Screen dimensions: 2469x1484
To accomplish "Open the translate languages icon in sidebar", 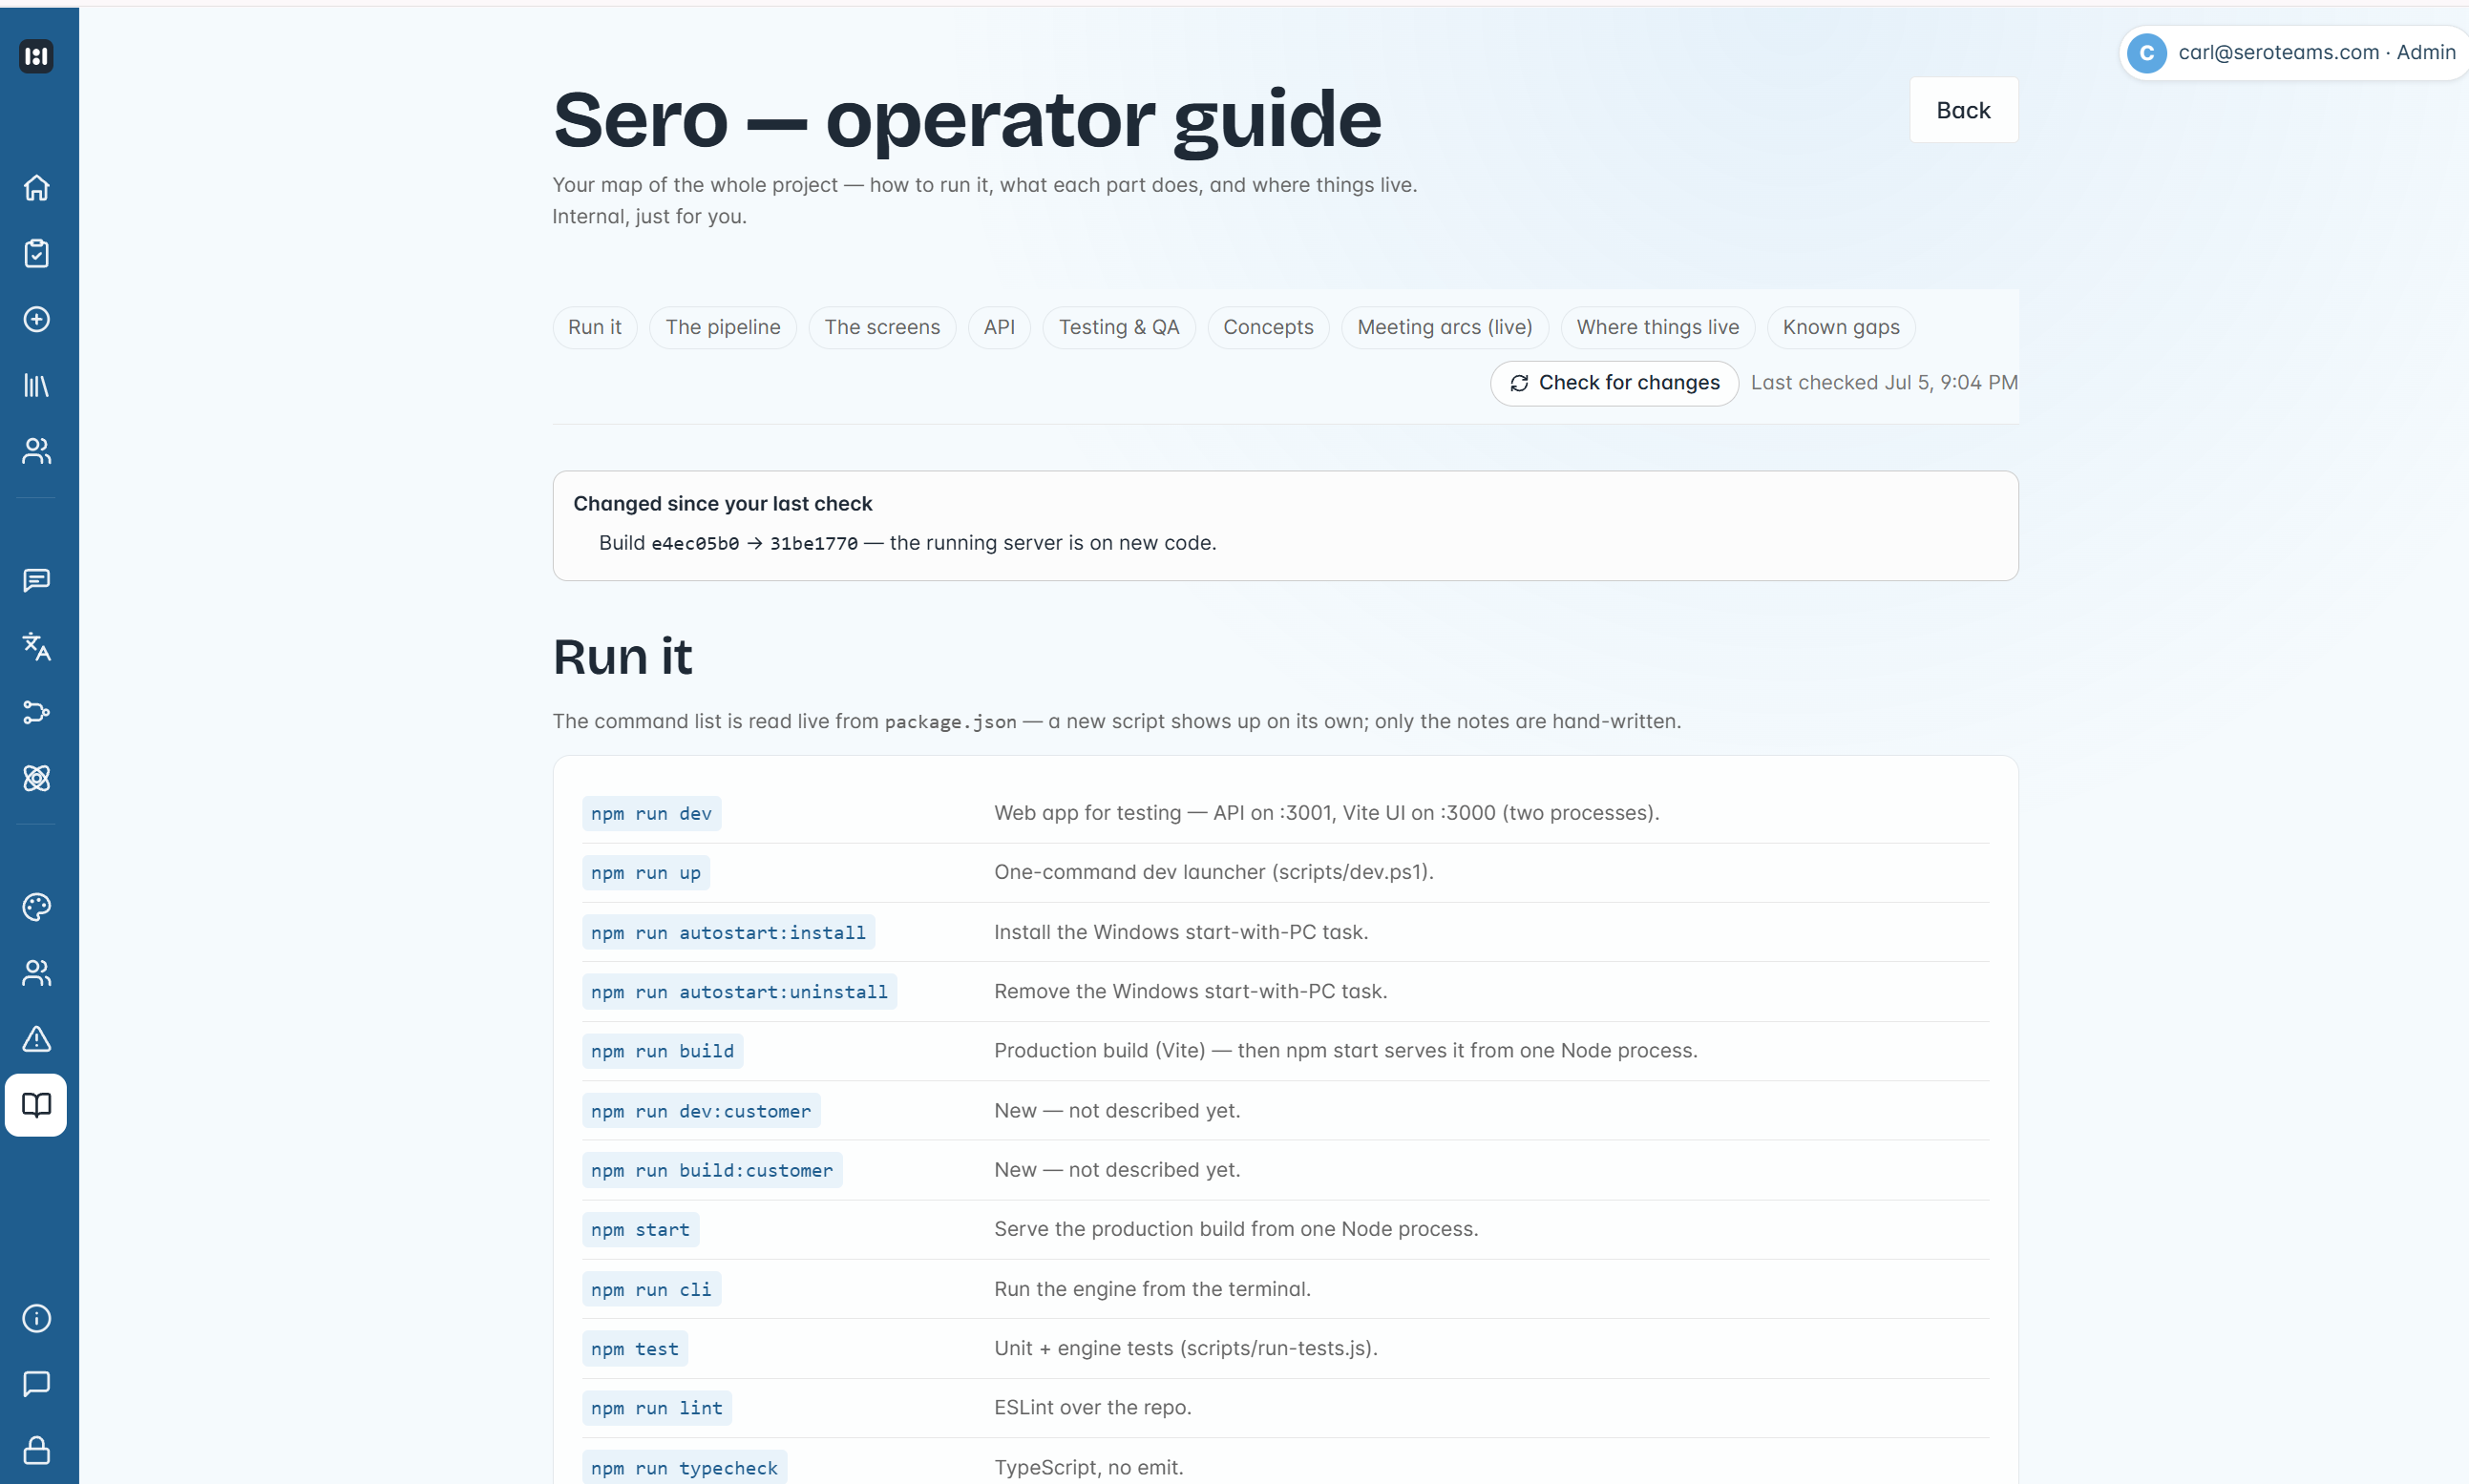I will (36, 647).
